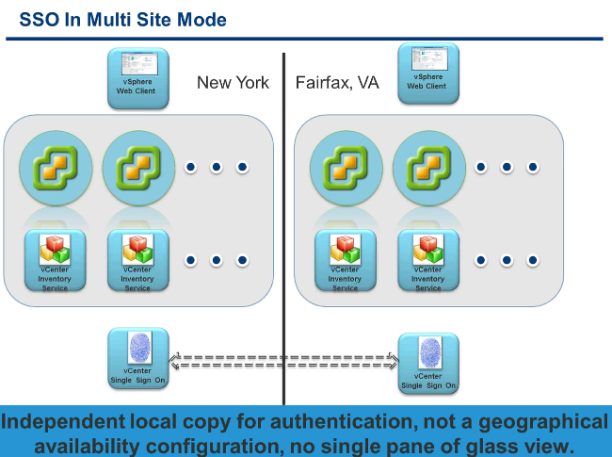
Task: Click the first New York vCenter Inventory Service icon
Action: click(55, 260)
